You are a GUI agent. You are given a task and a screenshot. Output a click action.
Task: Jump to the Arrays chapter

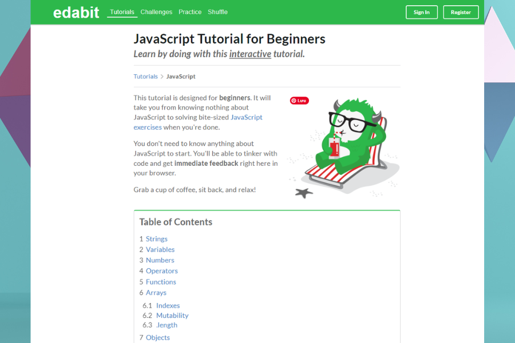pos(156,293)
